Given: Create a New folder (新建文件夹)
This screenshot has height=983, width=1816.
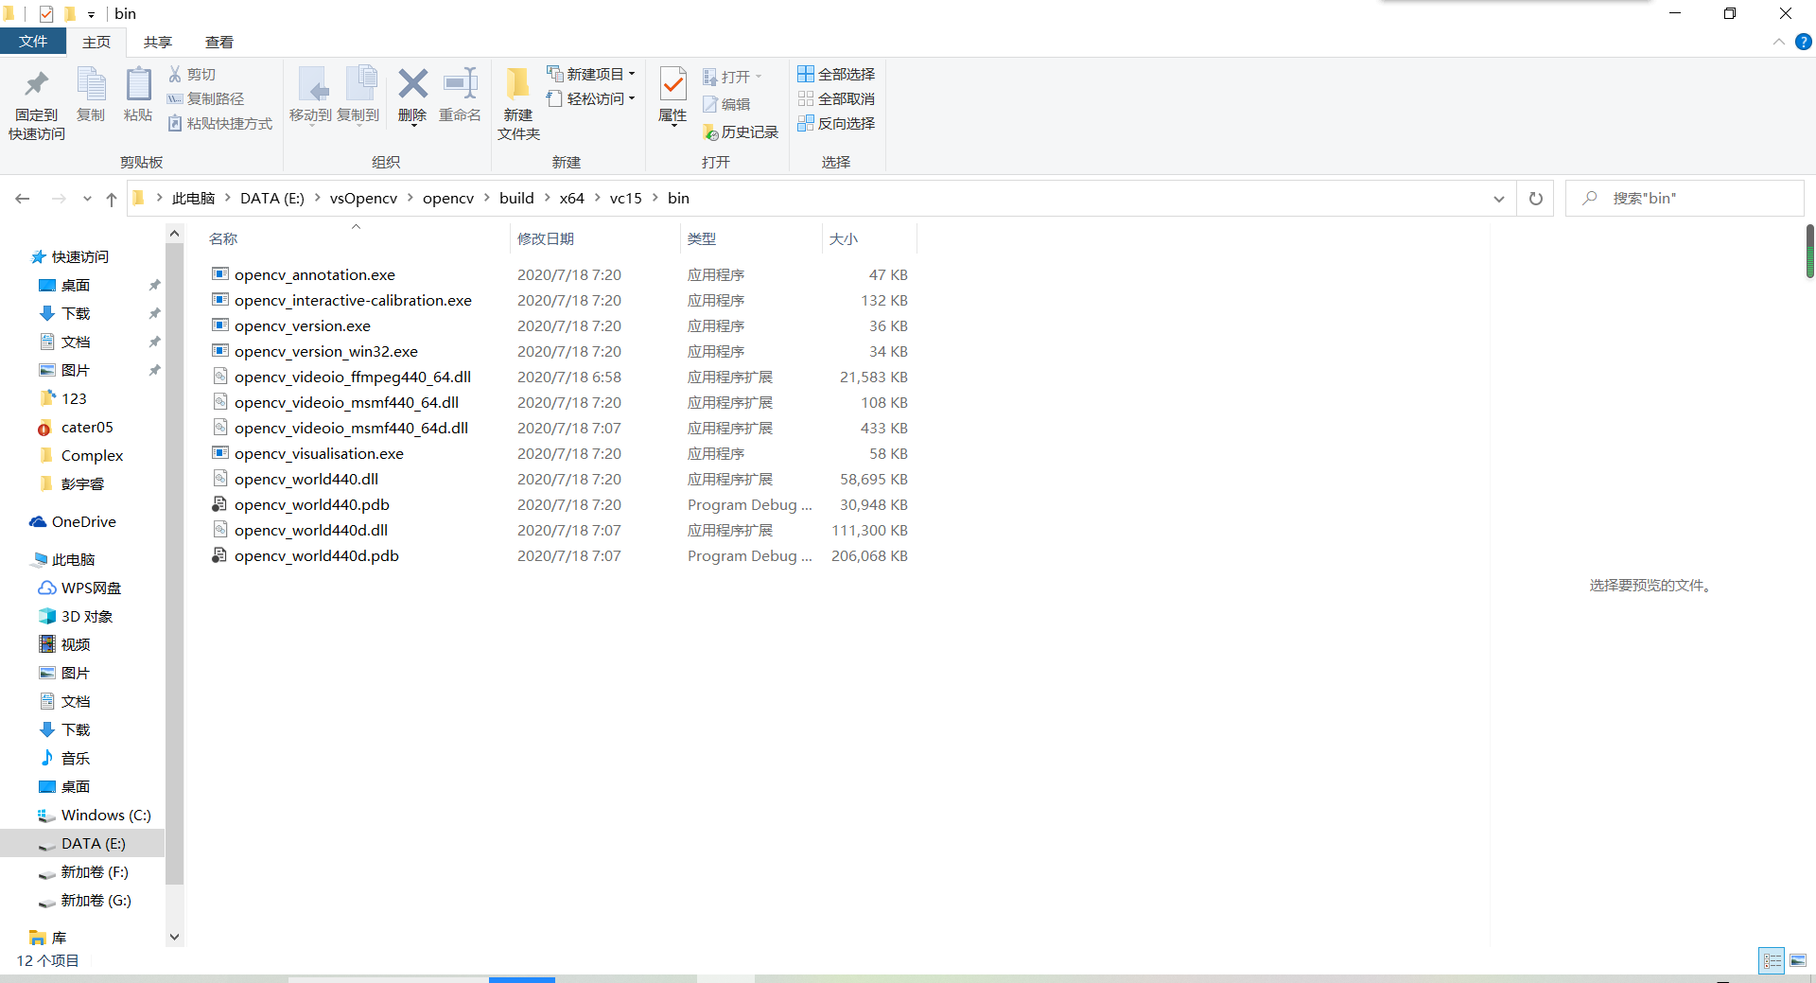Looking at the screenshot, I should (x=518, y=104).
